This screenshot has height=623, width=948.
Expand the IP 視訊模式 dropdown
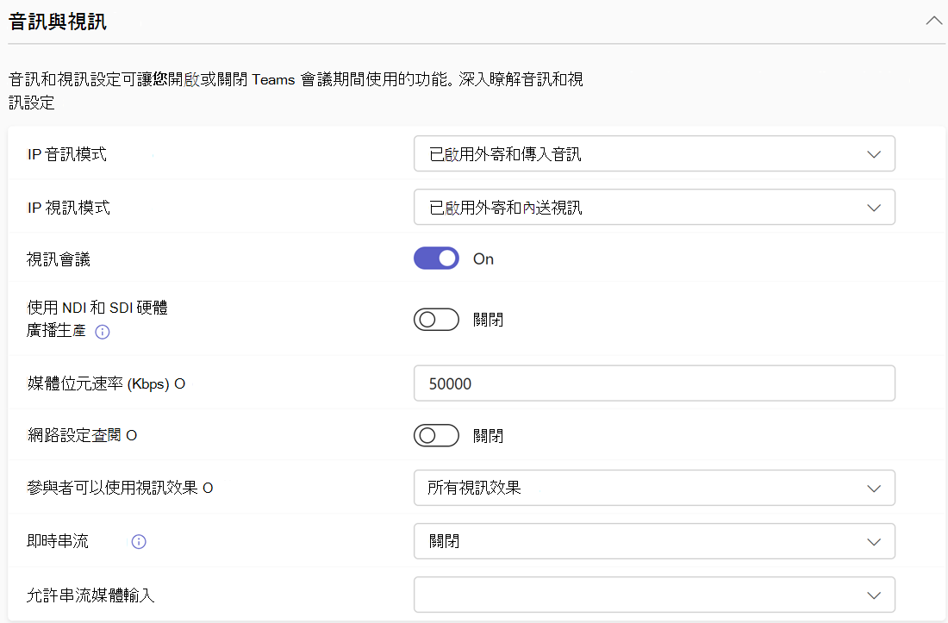click(654, 208)
